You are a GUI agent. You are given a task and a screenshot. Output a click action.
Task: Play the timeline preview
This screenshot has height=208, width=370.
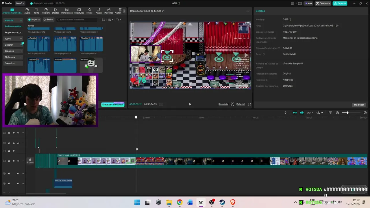(190, 104)
